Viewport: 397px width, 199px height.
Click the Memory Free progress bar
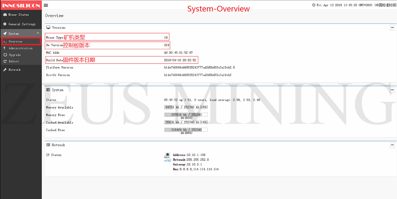[186, 115]
